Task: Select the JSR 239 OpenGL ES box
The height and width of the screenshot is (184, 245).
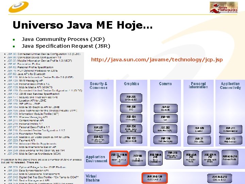Action: point(131,98)
